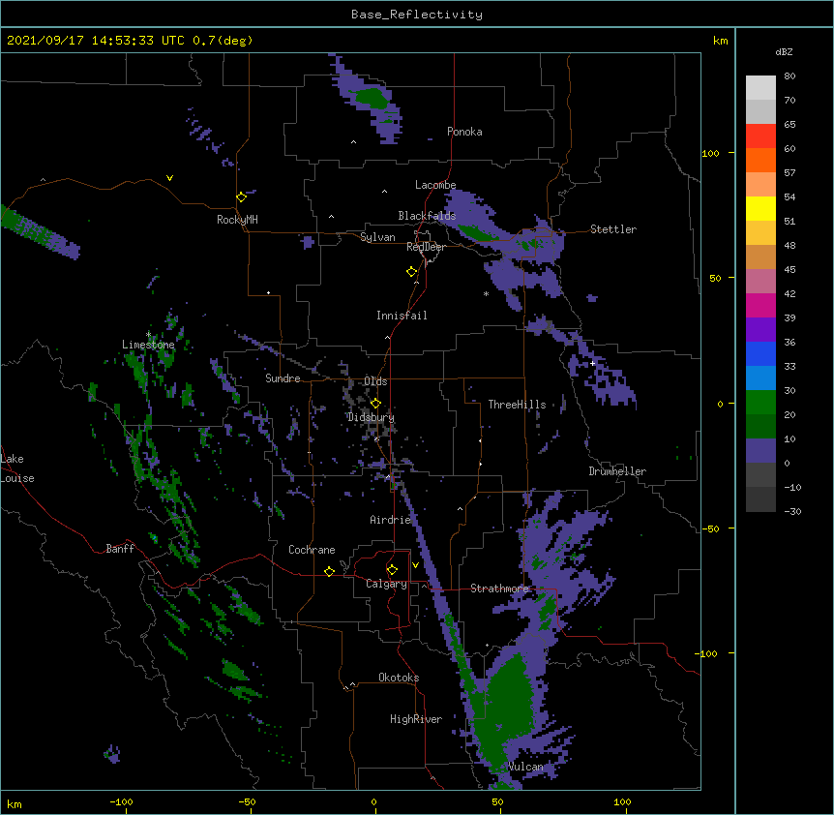Viewport: 834px width, 815px height.
Task: Click the -50 tick on the bottom axis
Action: (247, 801)
